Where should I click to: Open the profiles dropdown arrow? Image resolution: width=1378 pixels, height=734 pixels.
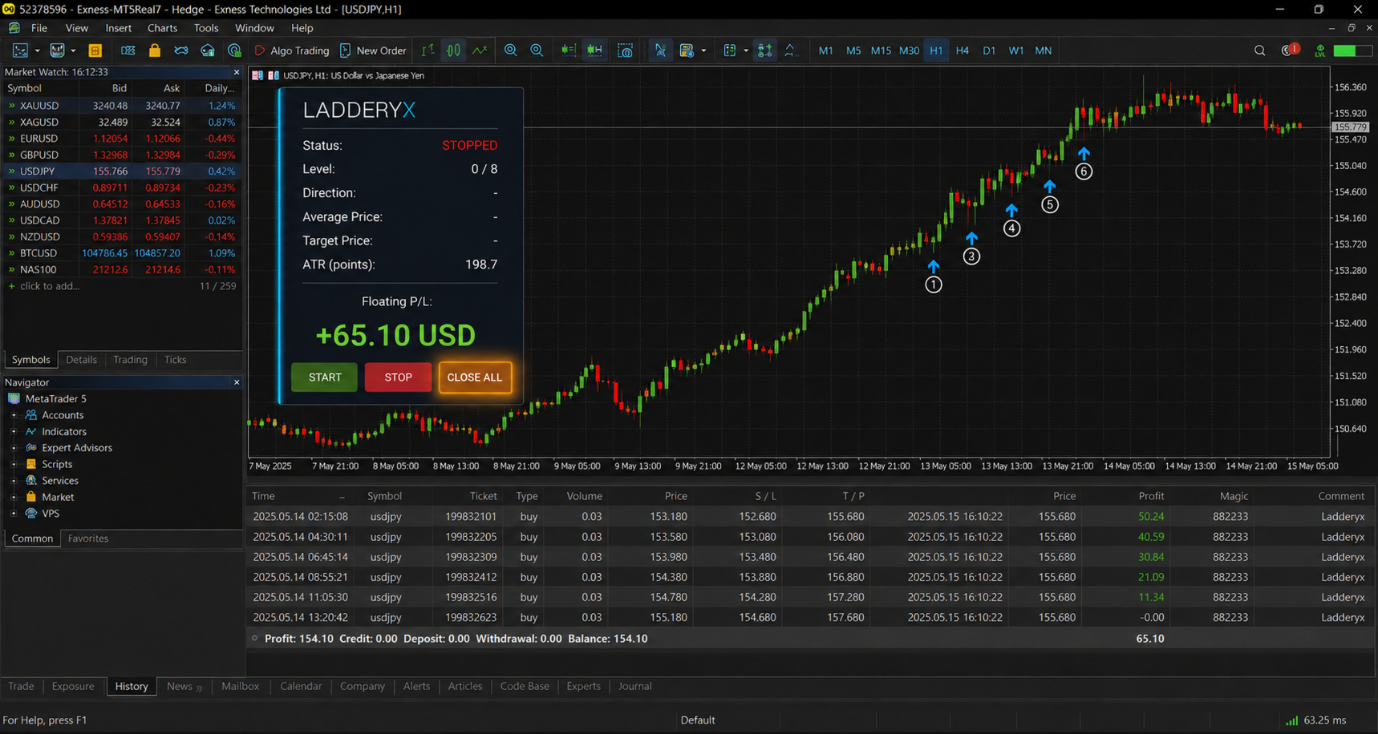73,50
